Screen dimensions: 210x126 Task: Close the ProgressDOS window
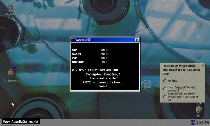(x=137, y=40)
